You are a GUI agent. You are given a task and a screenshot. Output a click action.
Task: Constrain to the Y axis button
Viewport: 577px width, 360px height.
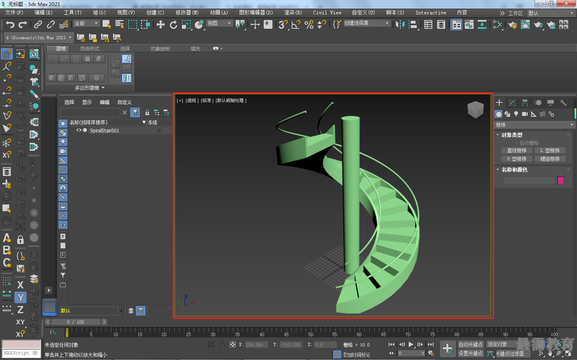(20, 297)
